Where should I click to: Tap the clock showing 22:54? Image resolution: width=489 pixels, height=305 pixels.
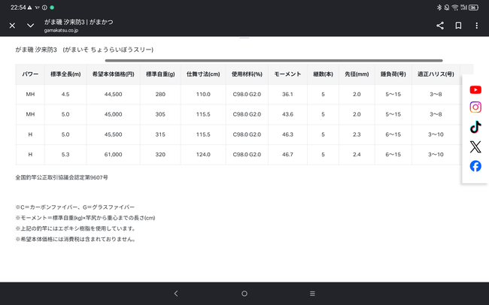pos(18,8)
